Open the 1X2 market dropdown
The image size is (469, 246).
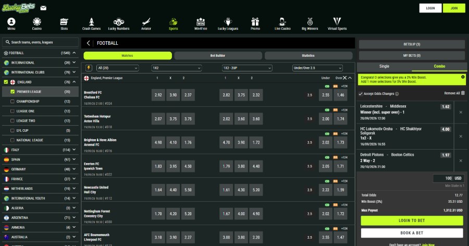(x=177, y=68)
